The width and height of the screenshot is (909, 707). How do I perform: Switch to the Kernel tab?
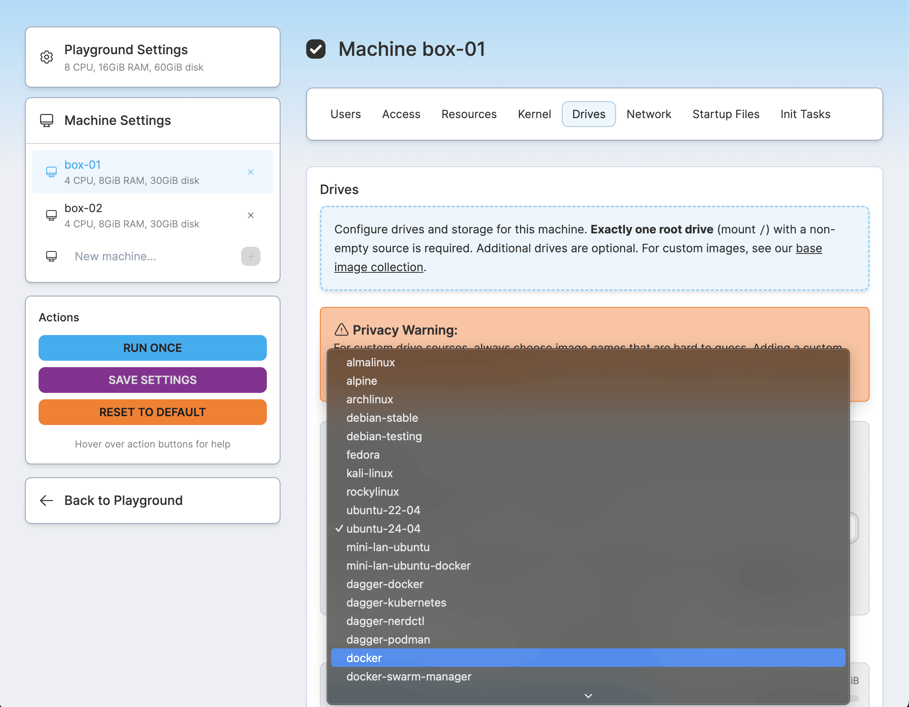pyautogui.click(x=534, y=114)
